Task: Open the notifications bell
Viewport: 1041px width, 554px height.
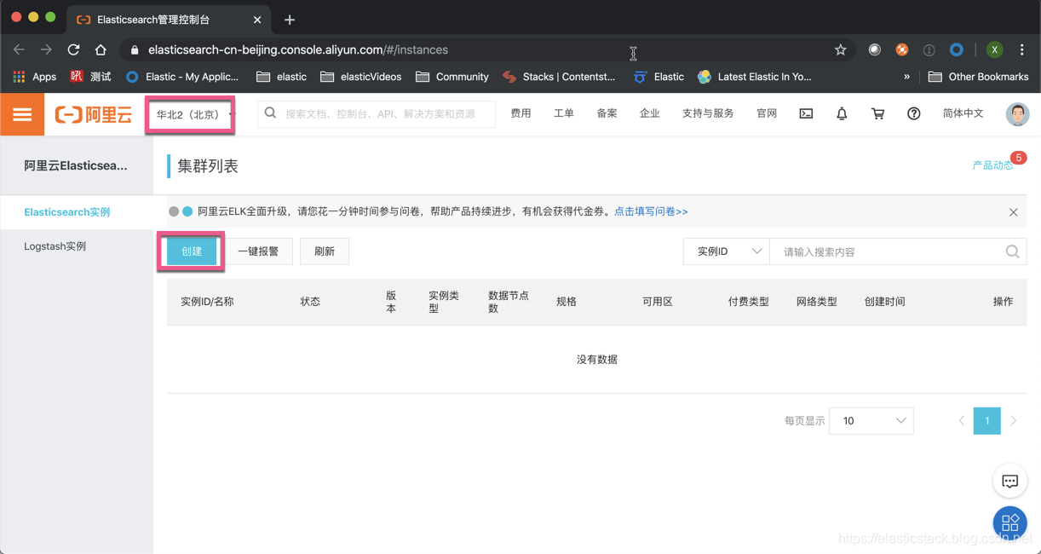Action: pyautogui.click(x=842, y=114)
